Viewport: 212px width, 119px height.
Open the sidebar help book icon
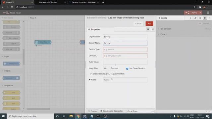tap(195, 18)
